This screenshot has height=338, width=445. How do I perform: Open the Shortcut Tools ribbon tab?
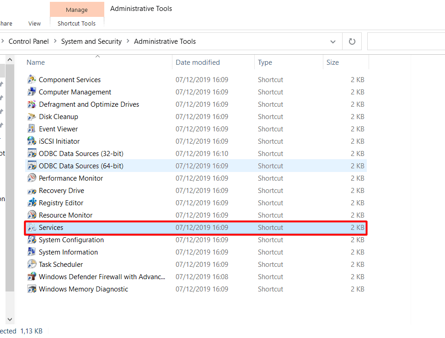tap(77, 24)
